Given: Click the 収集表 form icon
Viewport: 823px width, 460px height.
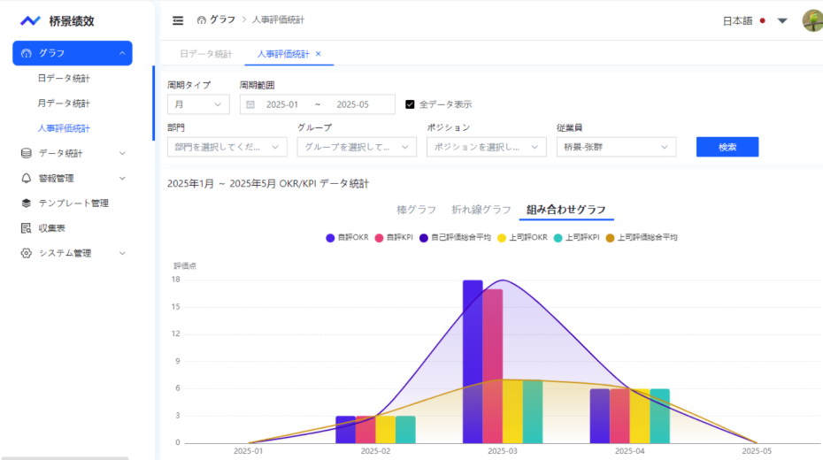Looking at the screenshot, I should pos(26,228).
